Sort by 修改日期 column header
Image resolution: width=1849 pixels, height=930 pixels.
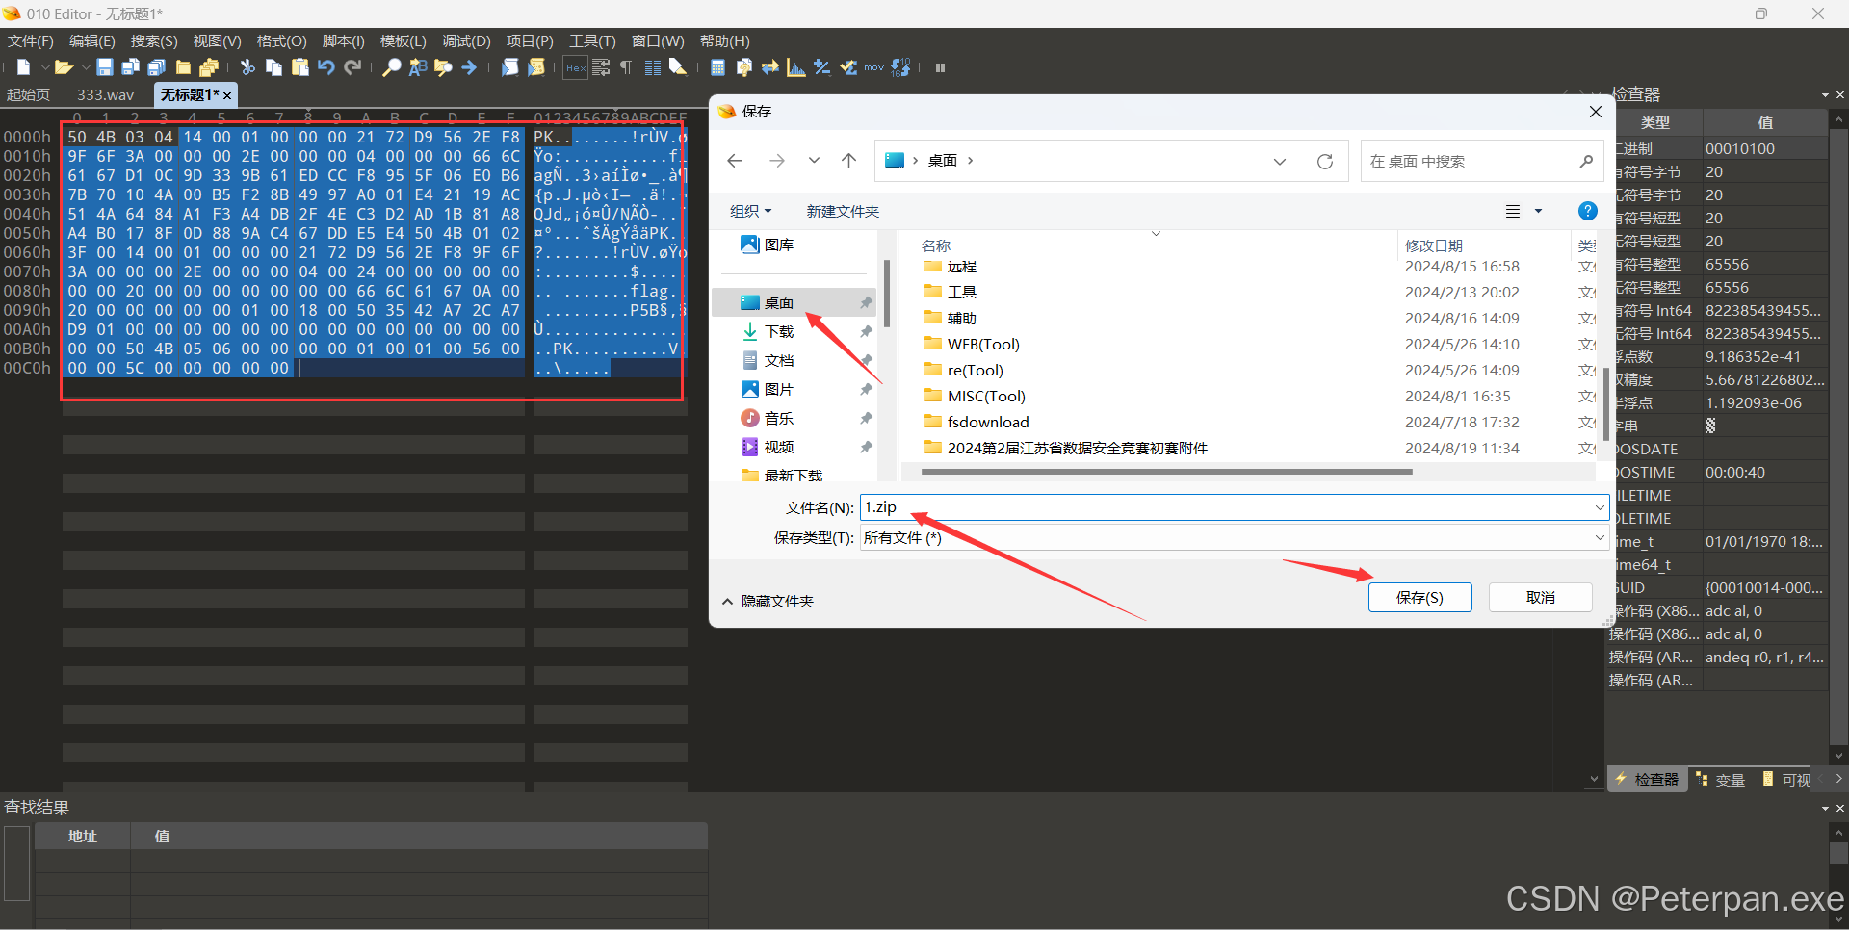click(x=1433, y=245)
